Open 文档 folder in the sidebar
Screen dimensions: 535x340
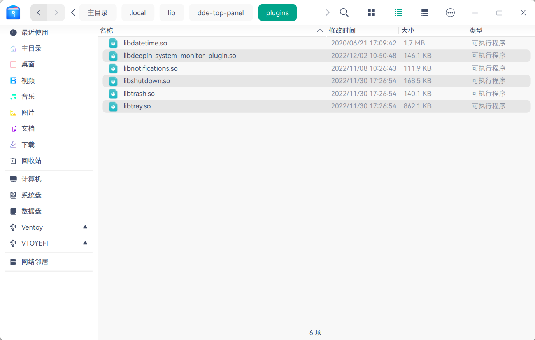49,128
